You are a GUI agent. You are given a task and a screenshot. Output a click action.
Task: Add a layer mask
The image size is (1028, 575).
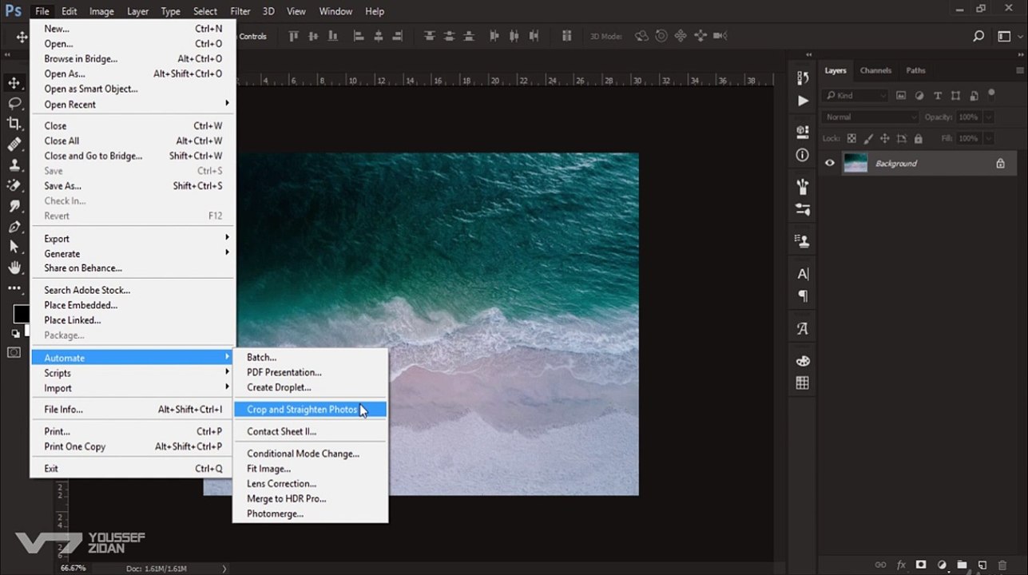[921, 565]
